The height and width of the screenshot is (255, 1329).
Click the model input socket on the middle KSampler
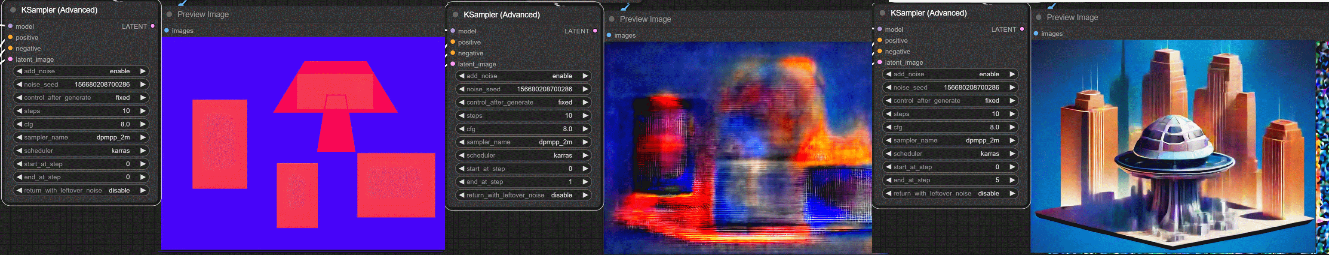[x=453, y=31]
